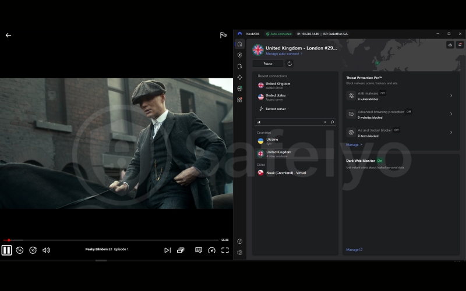466x291 pixels.
Task: Click the Auto-connected status badge
Action: pos(279,34)
